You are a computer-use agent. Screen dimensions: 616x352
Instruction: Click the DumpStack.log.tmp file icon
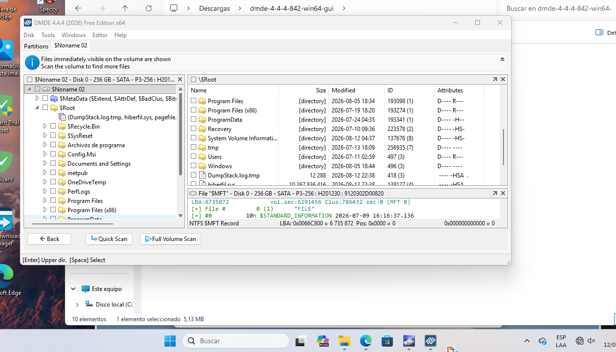[202, 175]
